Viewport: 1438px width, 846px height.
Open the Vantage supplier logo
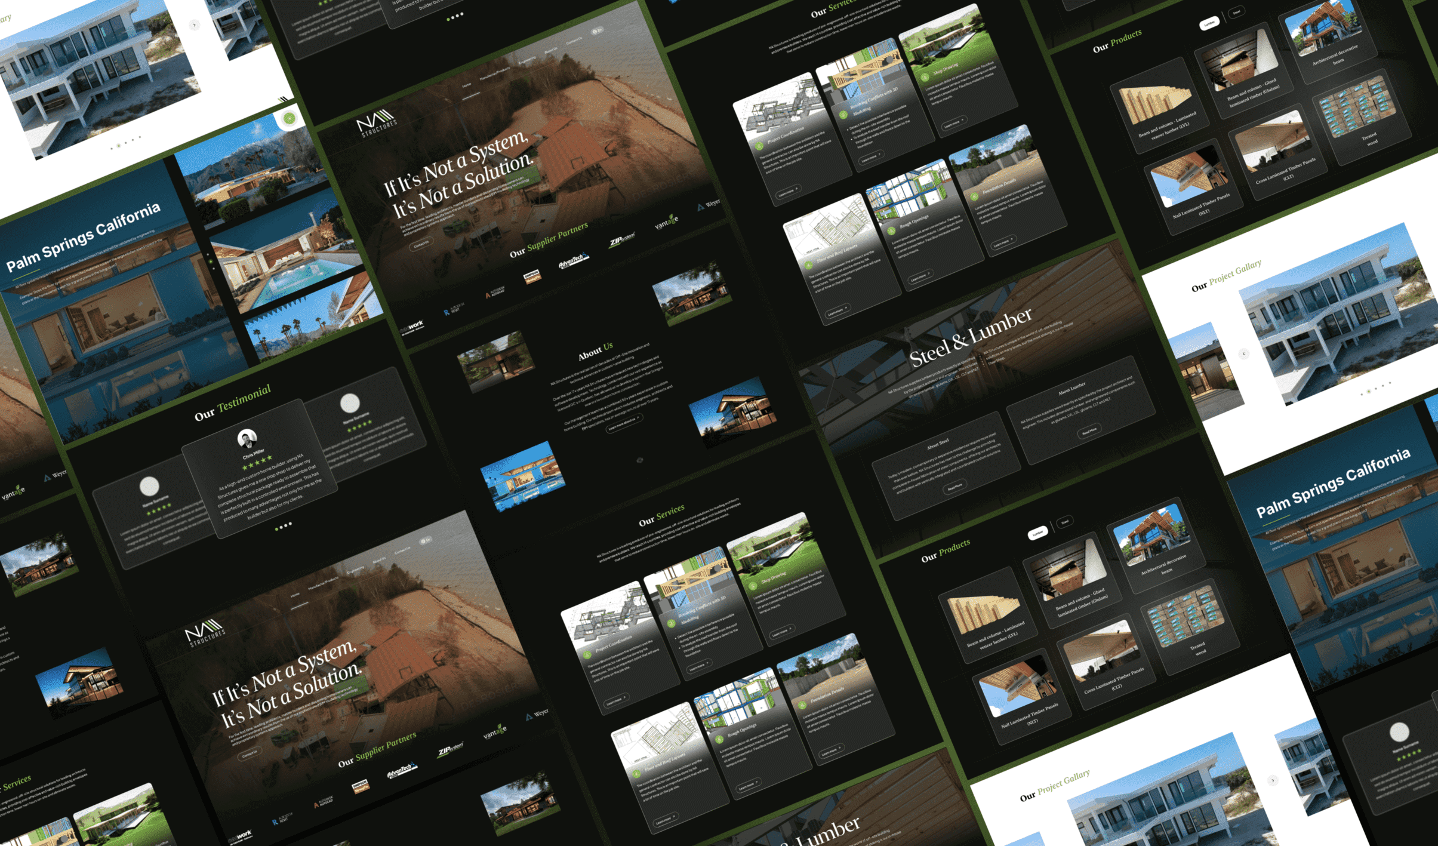[x=666, y=222]
